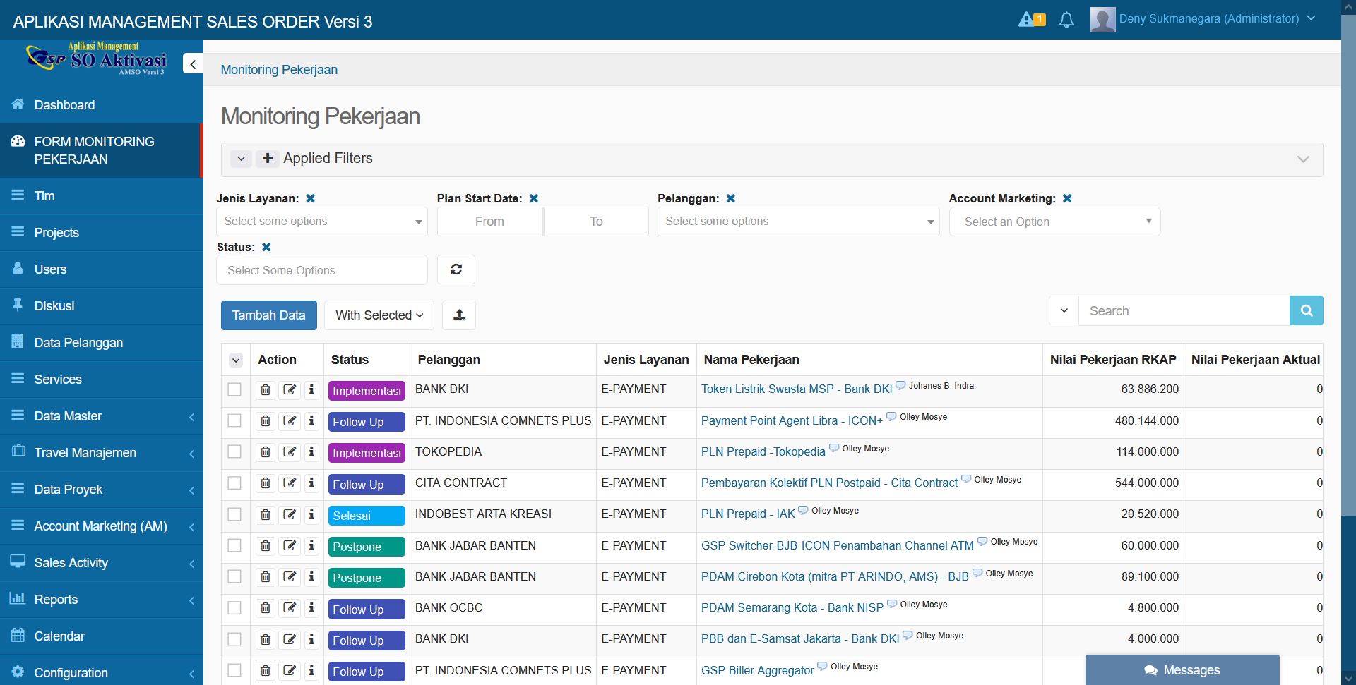Edit the PBB dan E-Samsat Jakarta row
Screen dimensions: 1356x685
[290, 640]
